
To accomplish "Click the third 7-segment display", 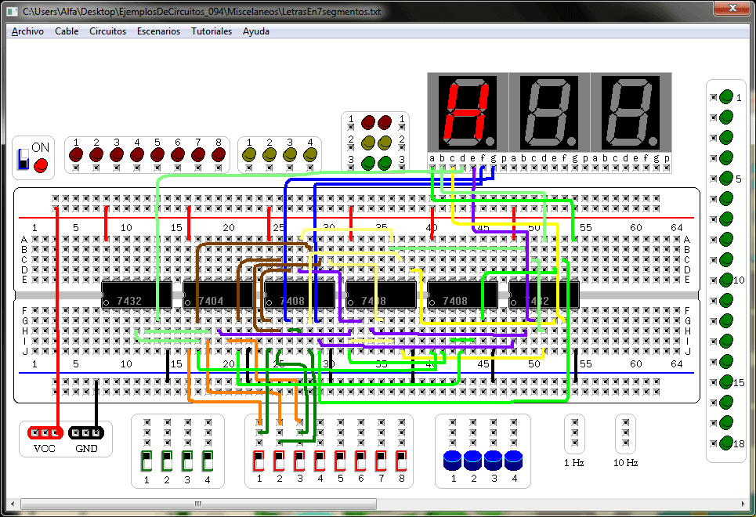I will point(630,113).
